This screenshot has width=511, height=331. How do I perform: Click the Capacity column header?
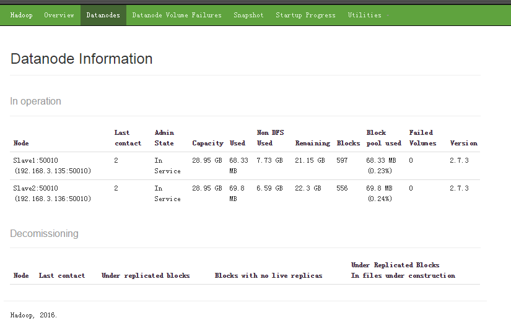[207, 143]
